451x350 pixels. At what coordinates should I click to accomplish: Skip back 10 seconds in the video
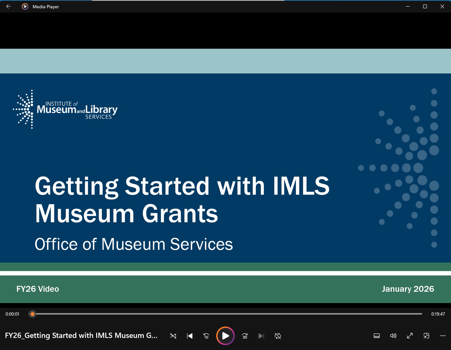pos(206,336)
